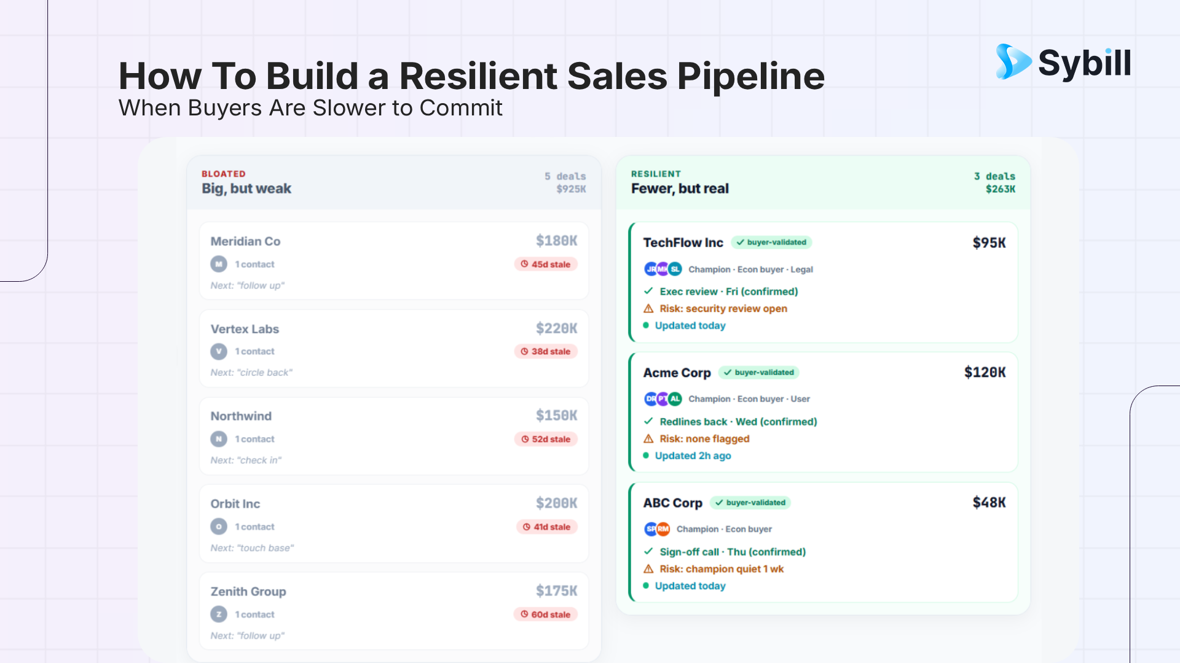Click 'Exec review · Fri (confirmed)' text
The image size is (1180, 663).
[x=729, y=292]
